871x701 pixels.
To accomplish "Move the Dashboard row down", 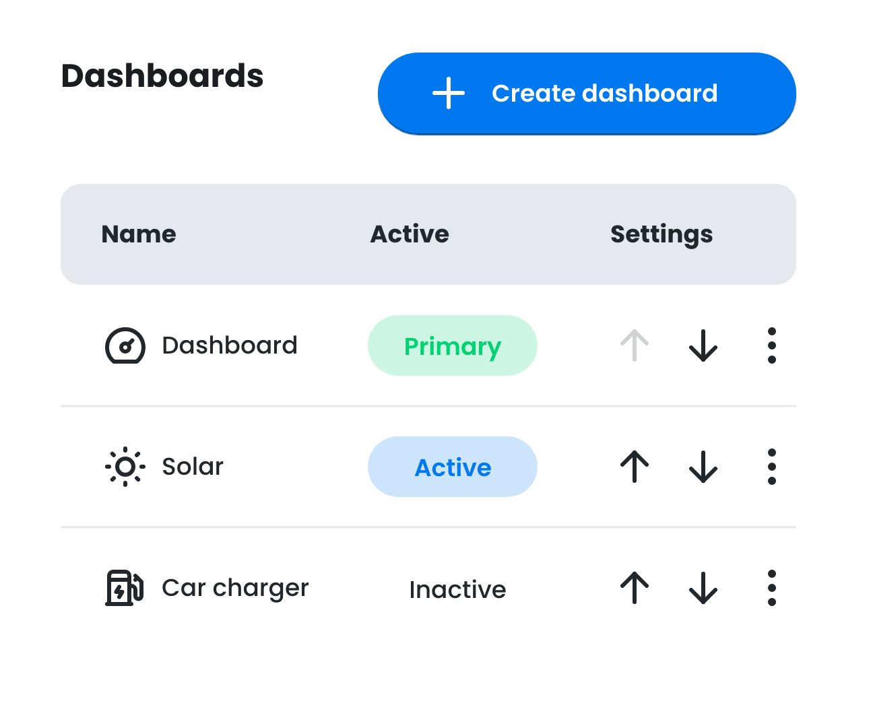I will point(703,345).
